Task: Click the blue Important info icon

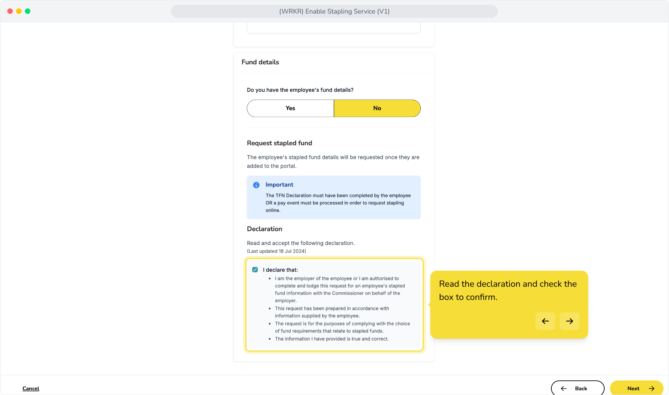Action: [256, 185]
